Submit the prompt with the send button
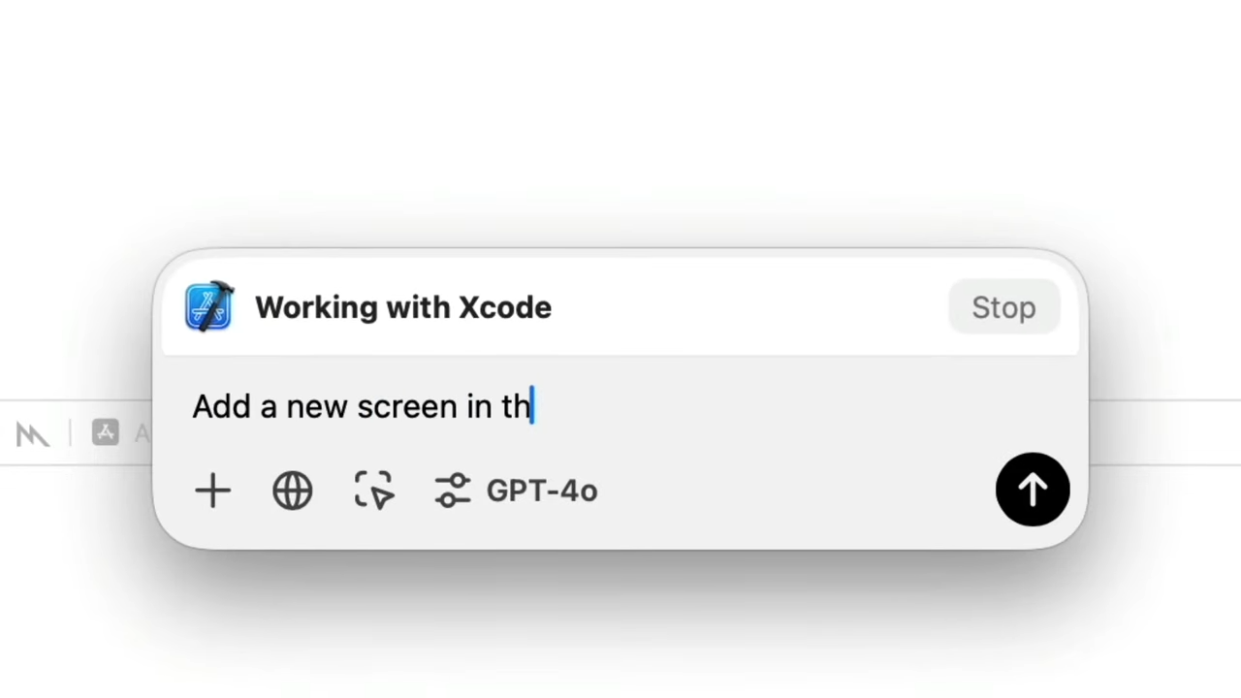 coord(1033,490)
